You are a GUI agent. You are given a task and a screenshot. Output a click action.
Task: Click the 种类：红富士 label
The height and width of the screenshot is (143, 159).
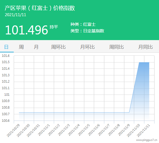(x=83, y=24)
